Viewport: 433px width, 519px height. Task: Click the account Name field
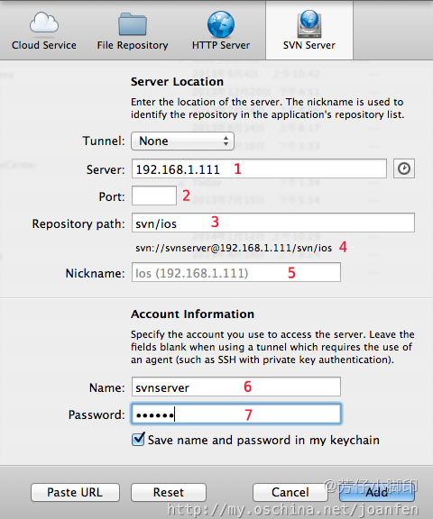236,387
